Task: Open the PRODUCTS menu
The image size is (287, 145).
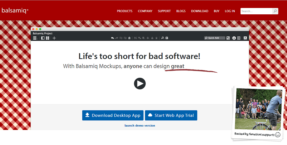Action: point(125,11)
